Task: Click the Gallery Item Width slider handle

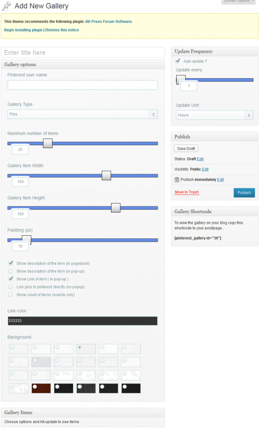Action: pos(106,175)
